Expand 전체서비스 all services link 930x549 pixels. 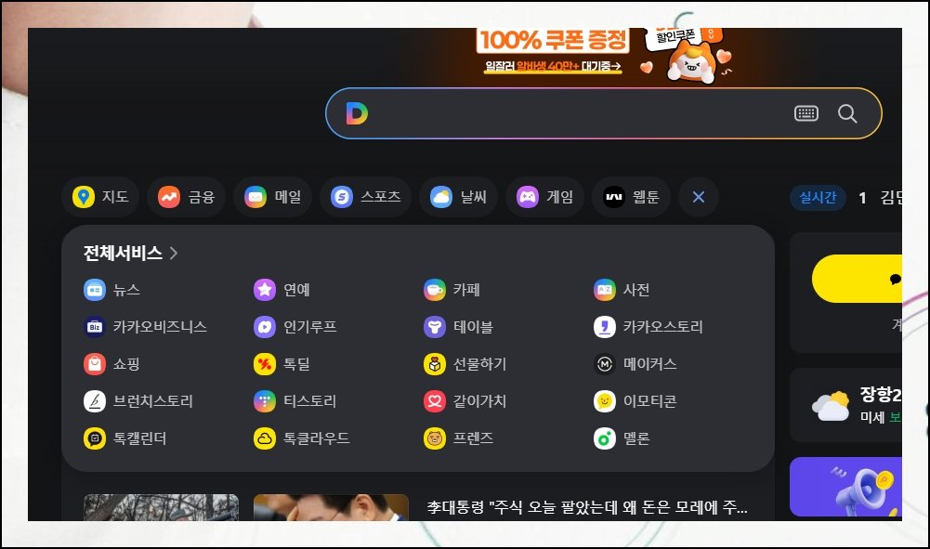(130, 254)
